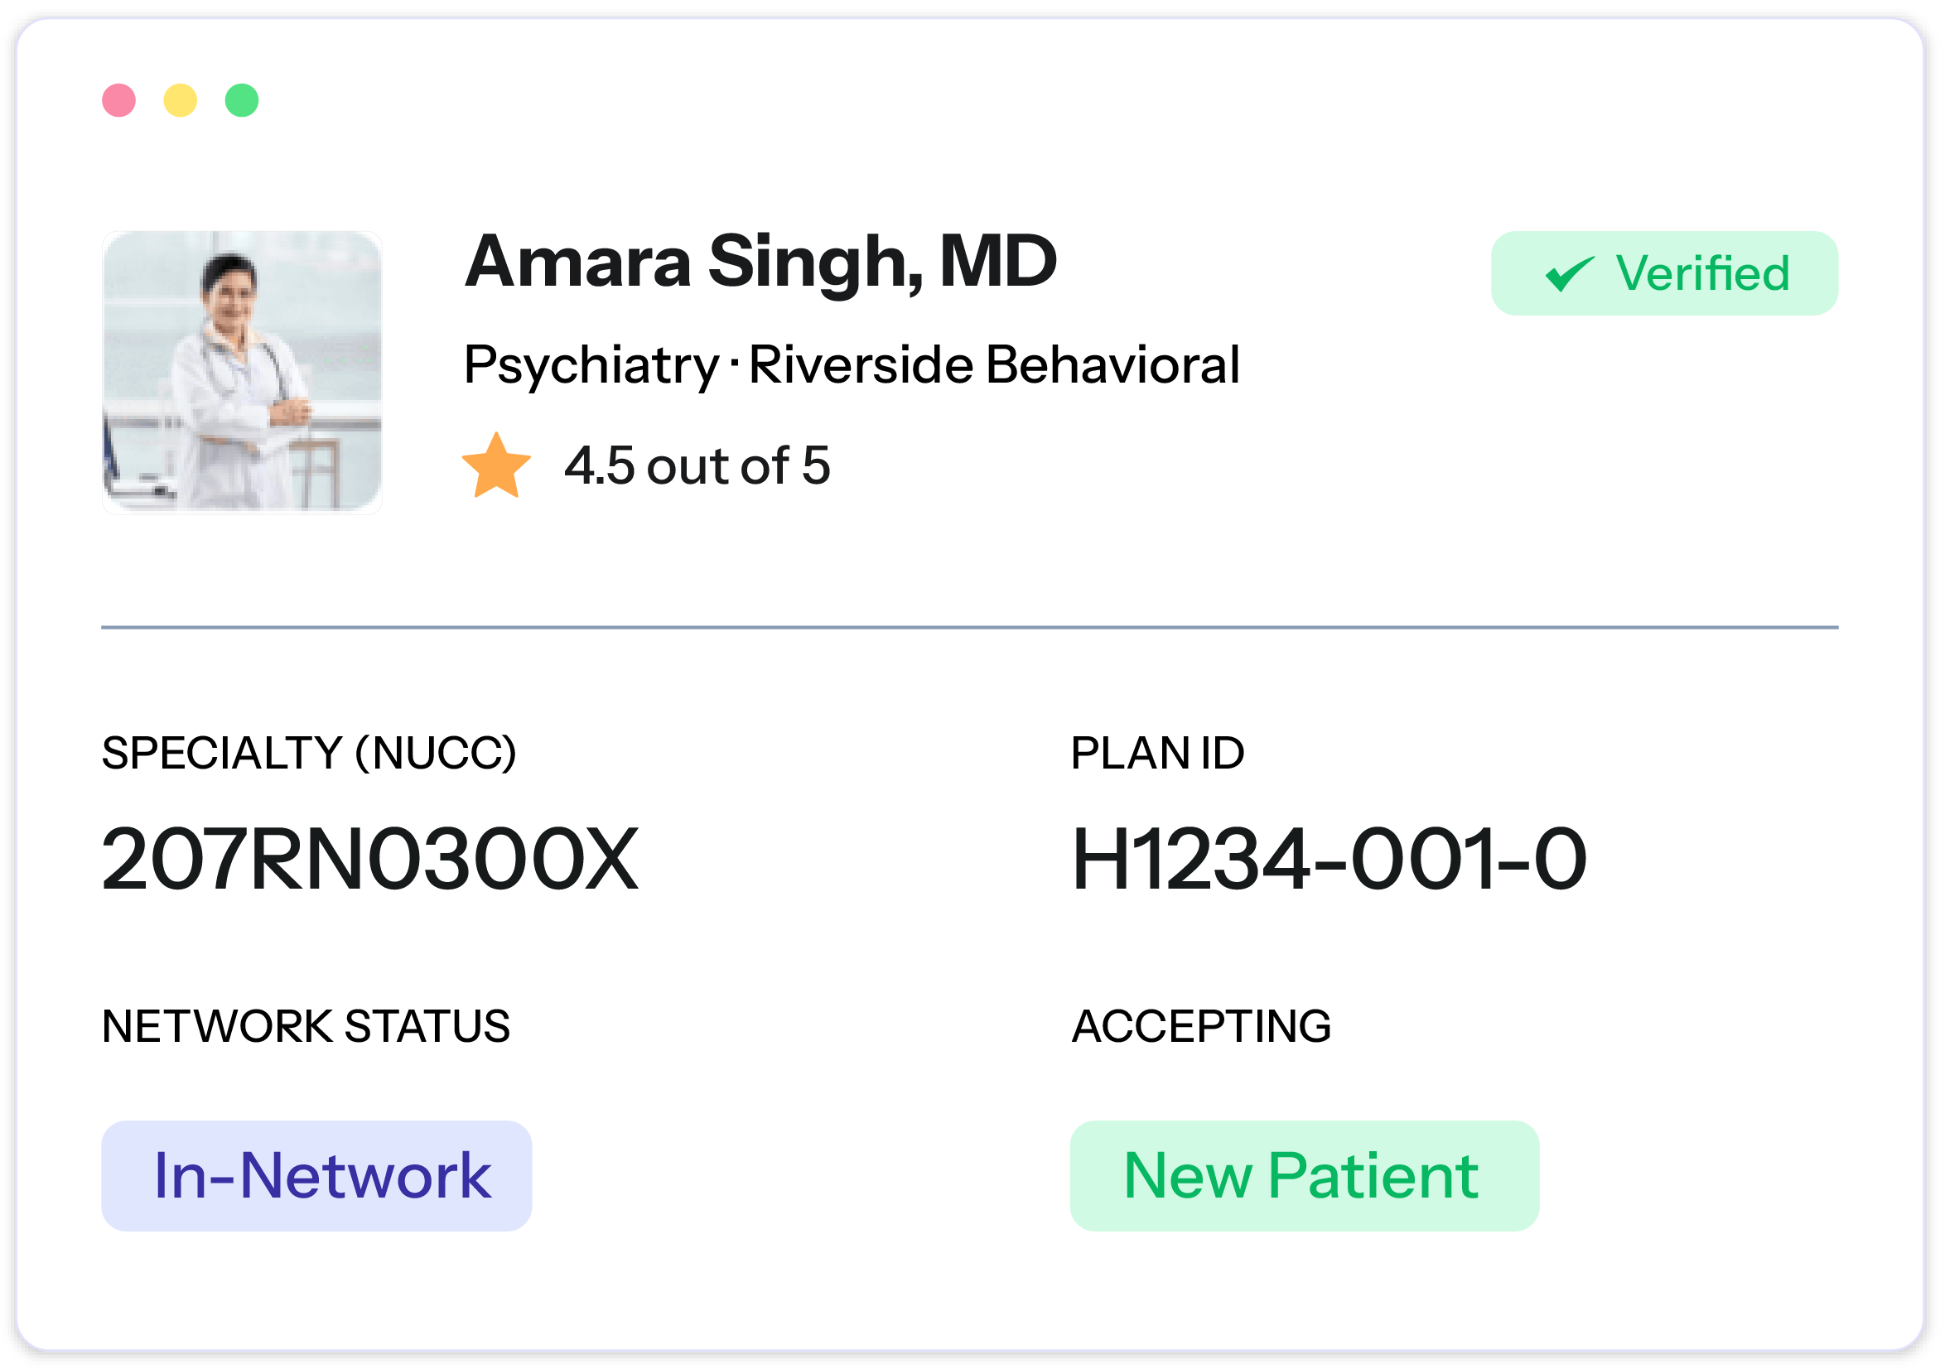Screen dimensions: 1940x1369
Task: Click the New Patient badge
Action: point(1304,1175)
